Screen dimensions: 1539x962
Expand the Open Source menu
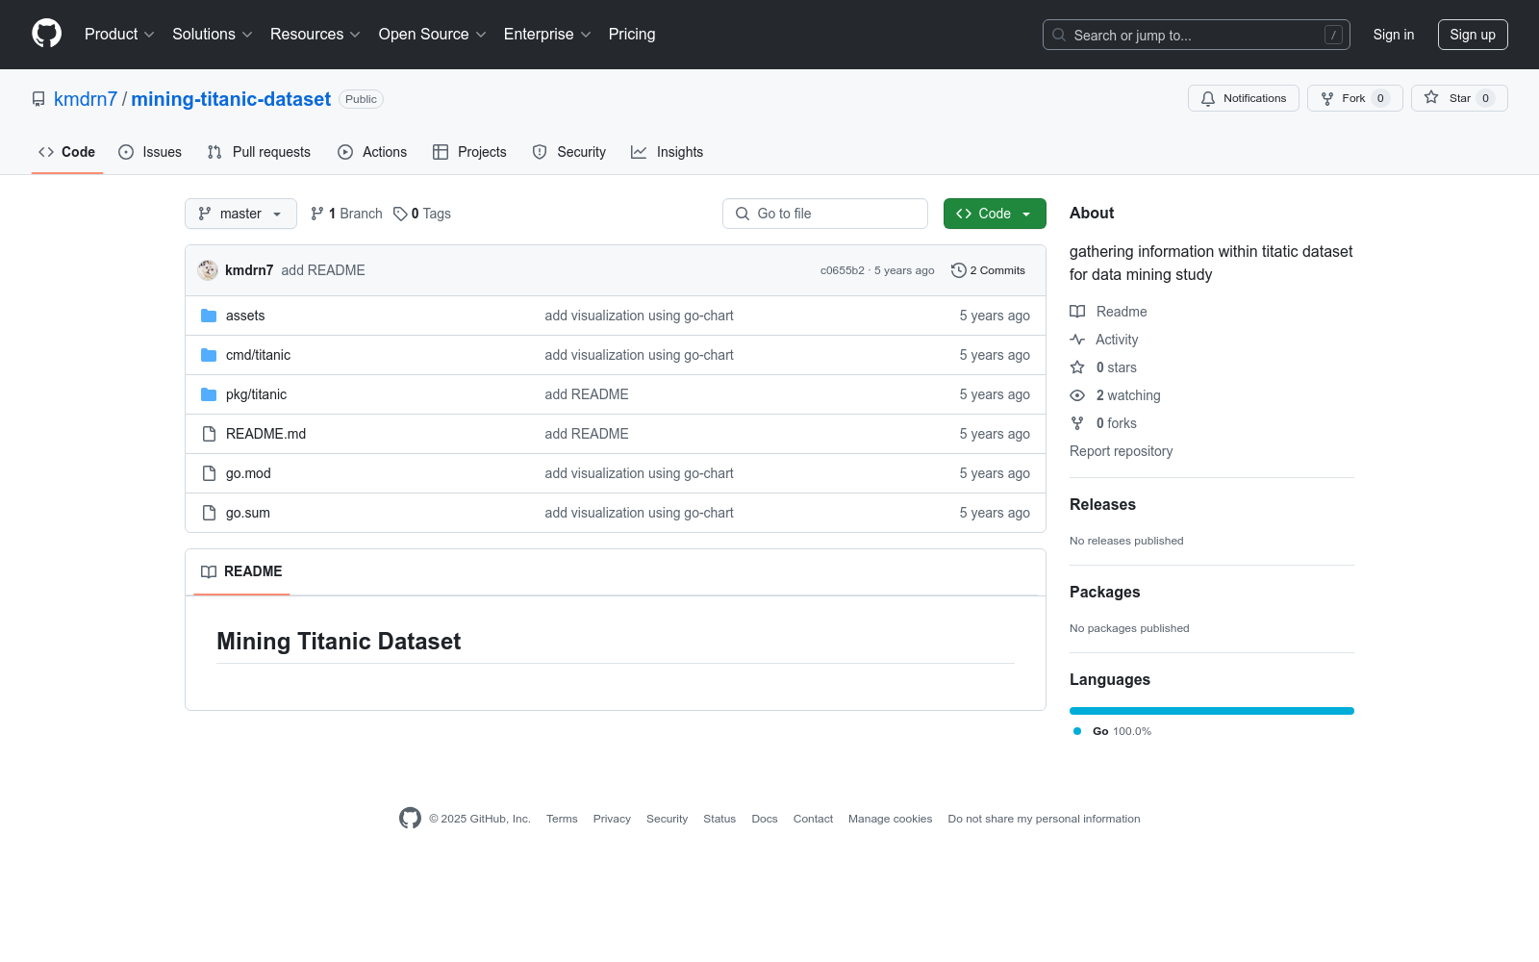[x=433, y=34]
